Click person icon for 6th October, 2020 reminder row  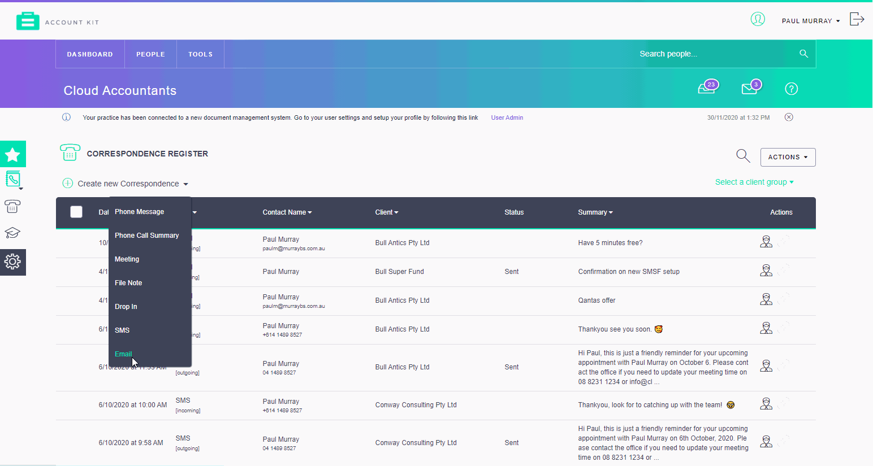tap(766, 442)
